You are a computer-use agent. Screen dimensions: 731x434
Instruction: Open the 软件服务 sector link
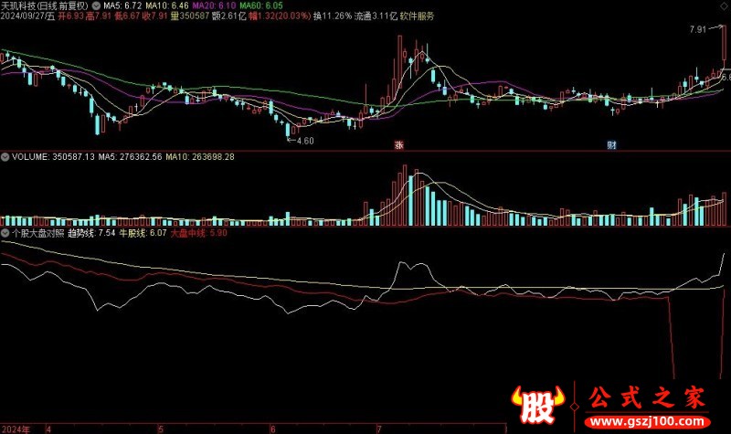coord(418,16)
